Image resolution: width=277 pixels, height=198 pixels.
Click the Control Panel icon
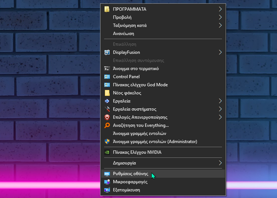[107, 77]
